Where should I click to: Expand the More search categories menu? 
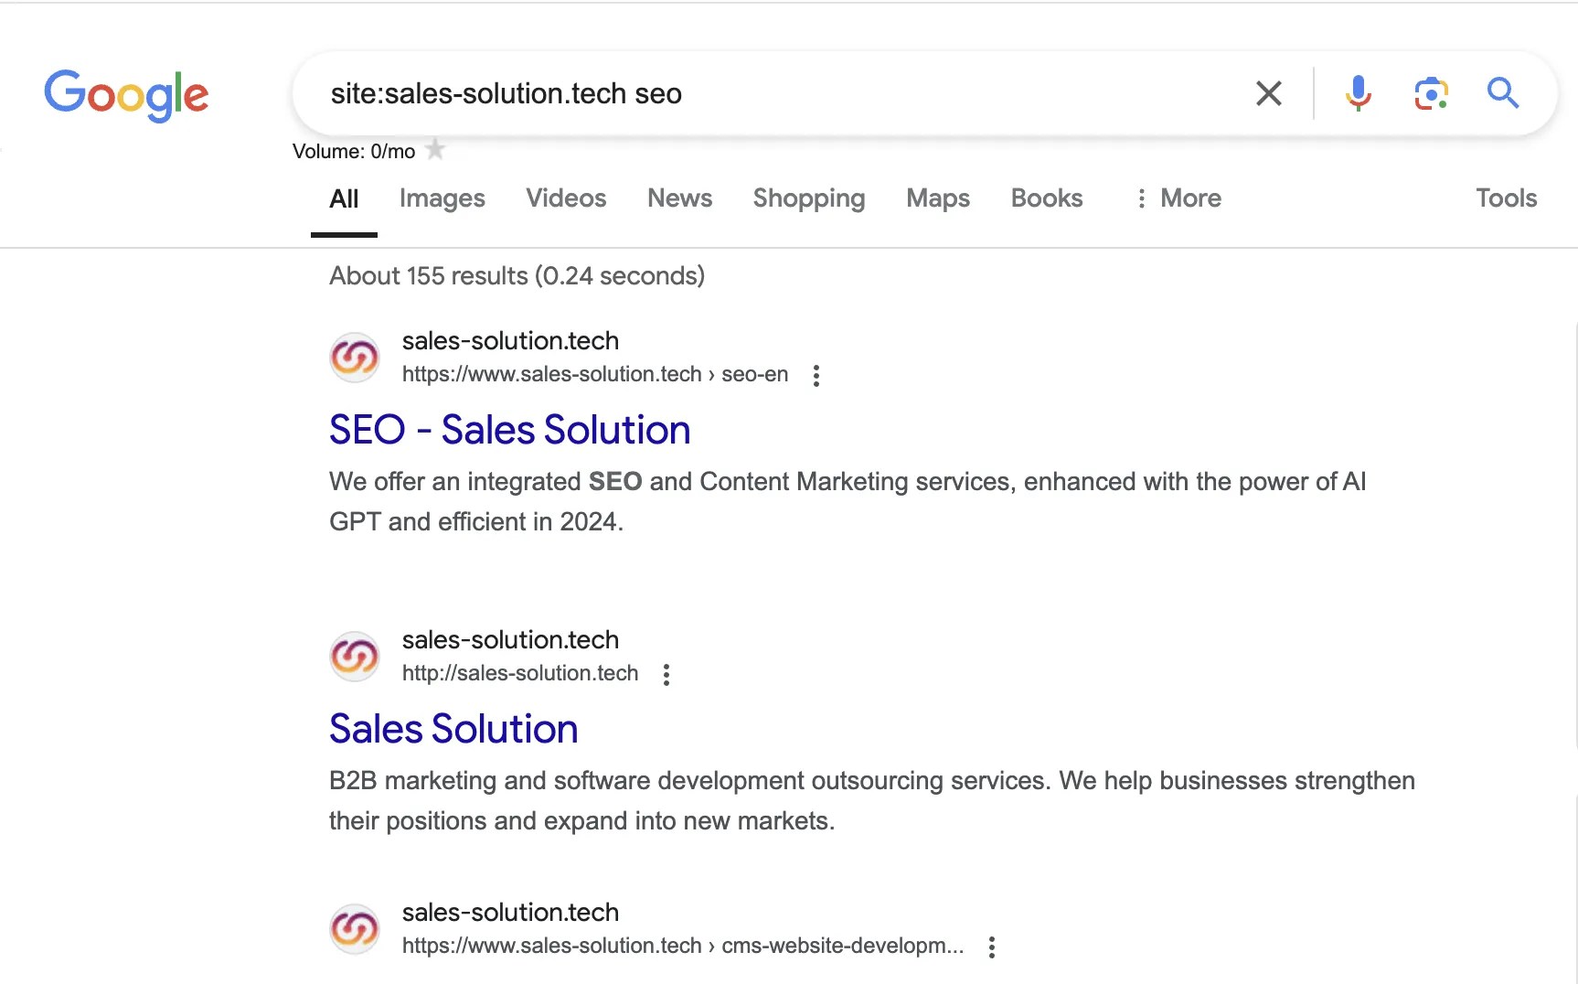coord(1178,198)
